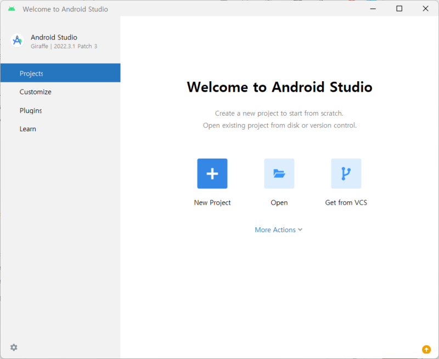Open an existing project via the folder icon
The image size is (439, 359).
279,173
